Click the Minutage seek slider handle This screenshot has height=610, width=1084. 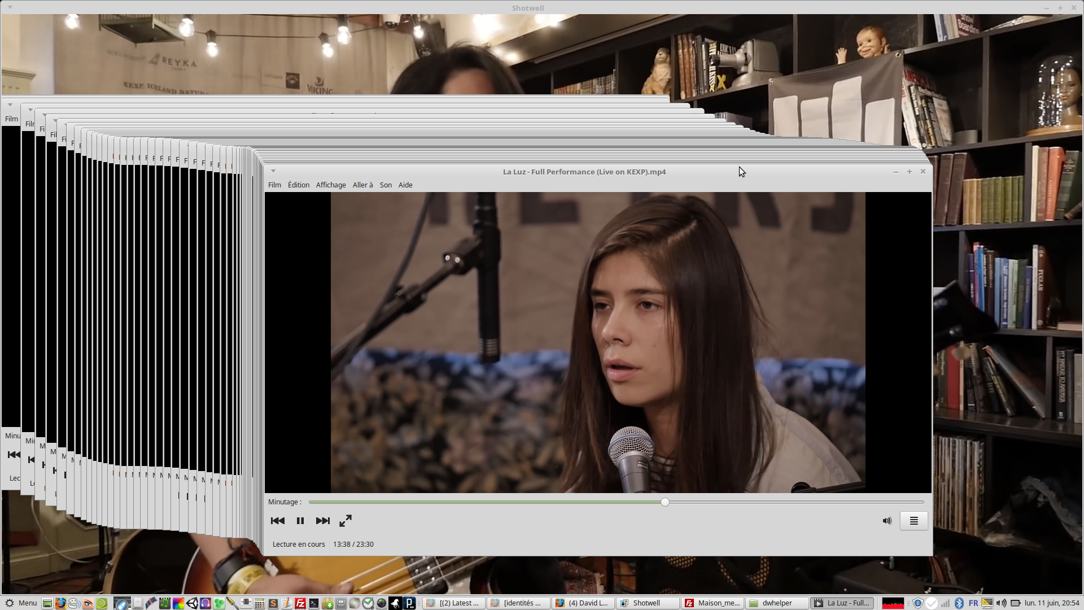click(665, 502)
